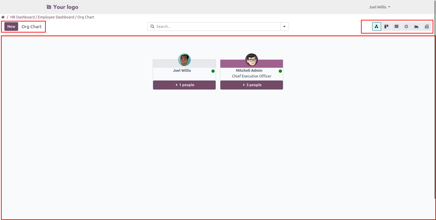Click Mitchell Admin's green status dot

point(280,71)
